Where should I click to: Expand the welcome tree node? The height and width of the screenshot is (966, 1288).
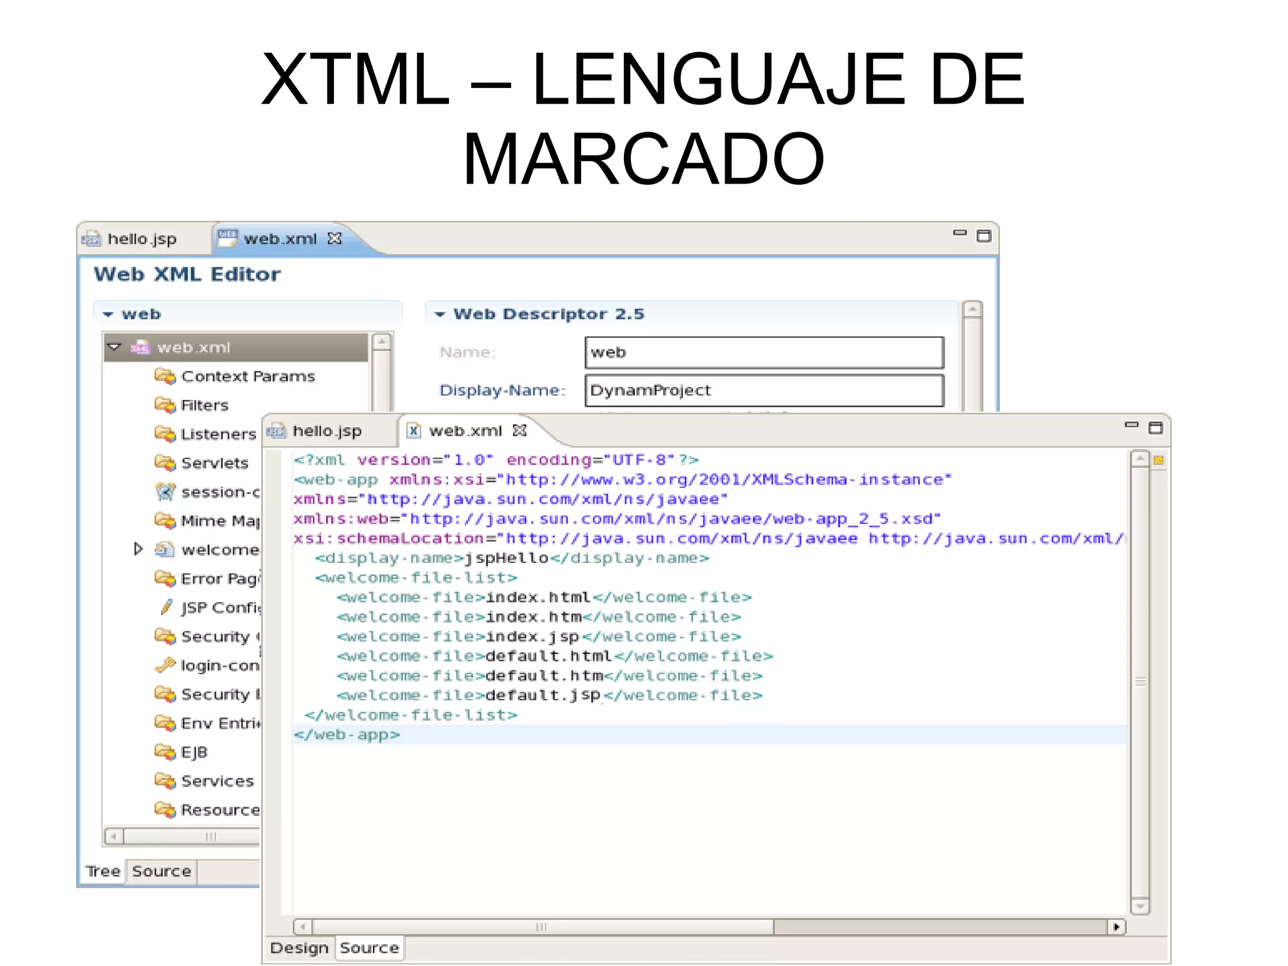click(x=138, y=549)
